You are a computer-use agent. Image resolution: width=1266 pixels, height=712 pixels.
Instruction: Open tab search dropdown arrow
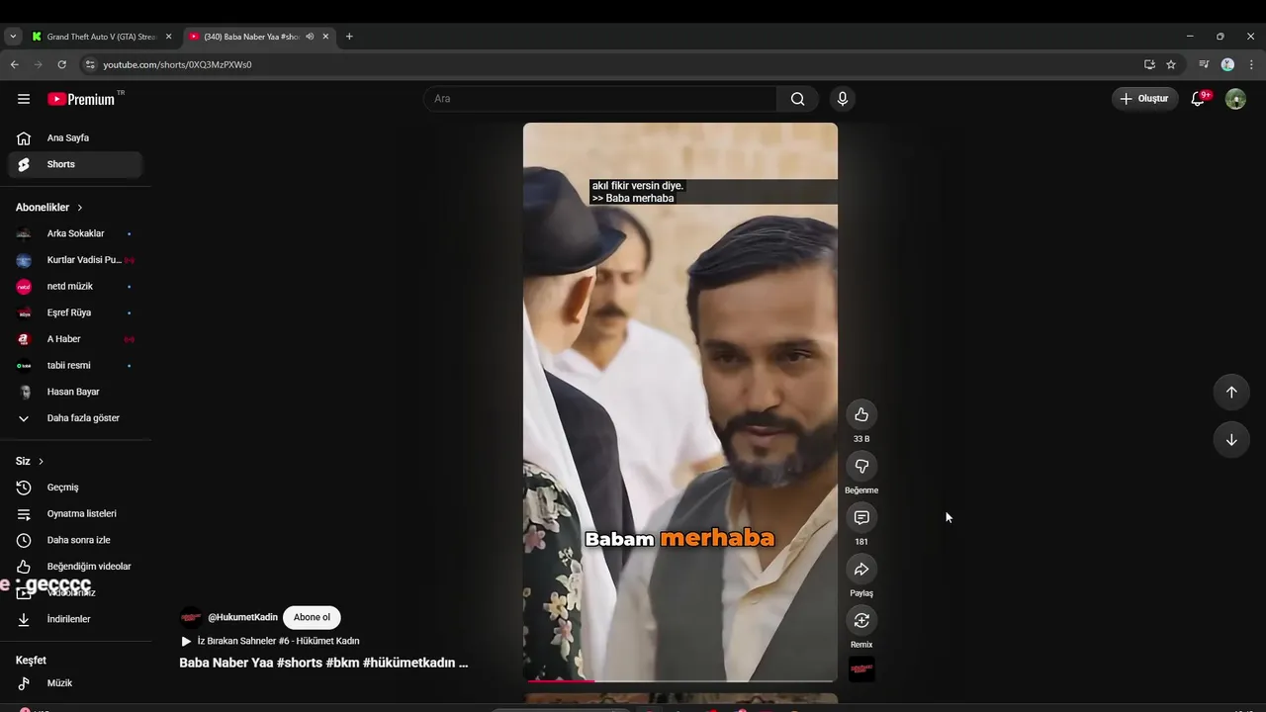pyautogui.click(x=13, y=37)
